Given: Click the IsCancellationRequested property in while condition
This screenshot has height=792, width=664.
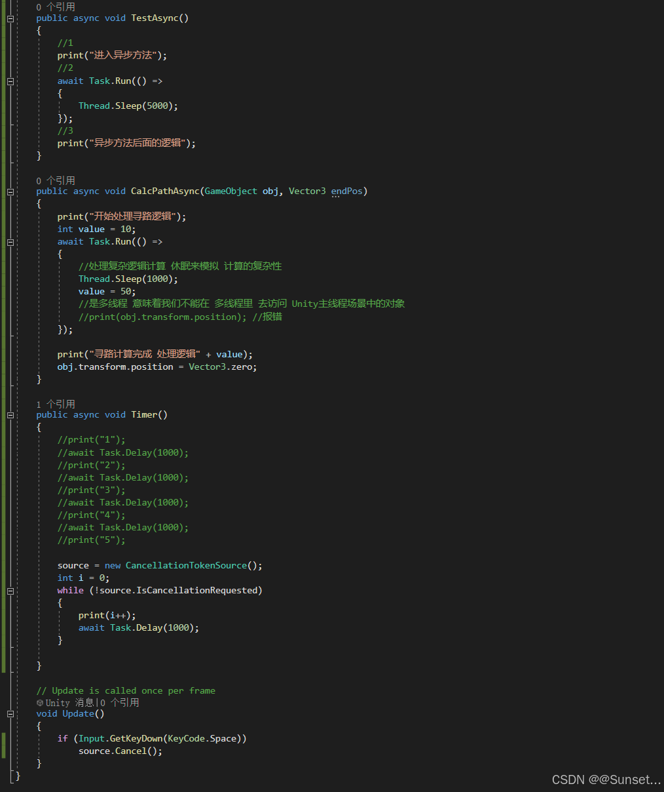Looking at the screenshot, I should click(197, 591).
